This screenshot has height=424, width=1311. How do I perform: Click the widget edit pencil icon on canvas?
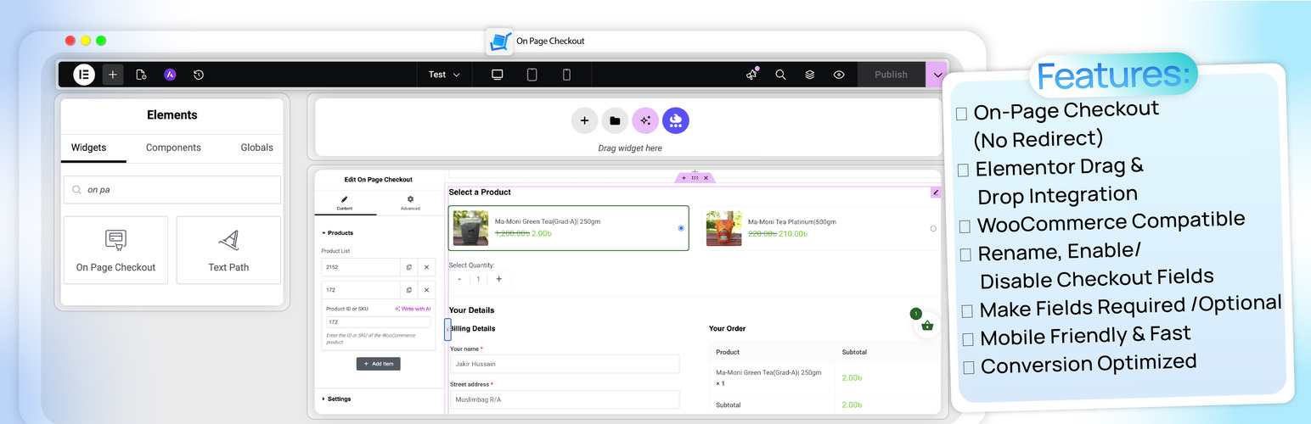coord(936,192)
